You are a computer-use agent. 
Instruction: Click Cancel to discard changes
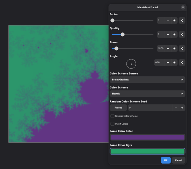(179, 160)
